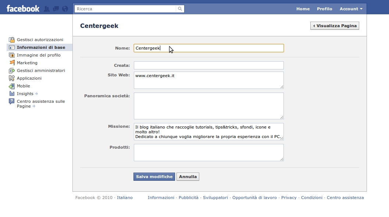Open Pubblicità footer link
This screenshot has height=217, width=389.
tap(189, 198)
